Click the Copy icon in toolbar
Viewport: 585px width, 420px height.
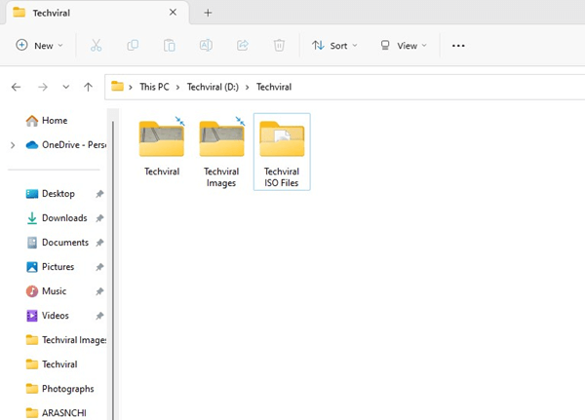point(133,46)
